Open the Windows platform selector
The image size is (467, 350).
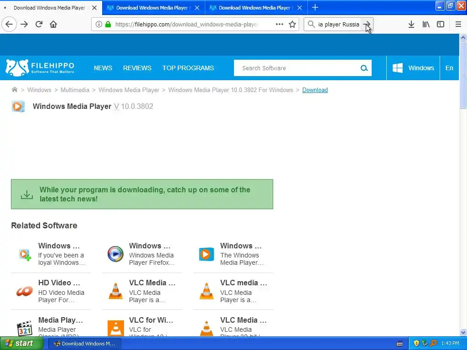(413, 68)
